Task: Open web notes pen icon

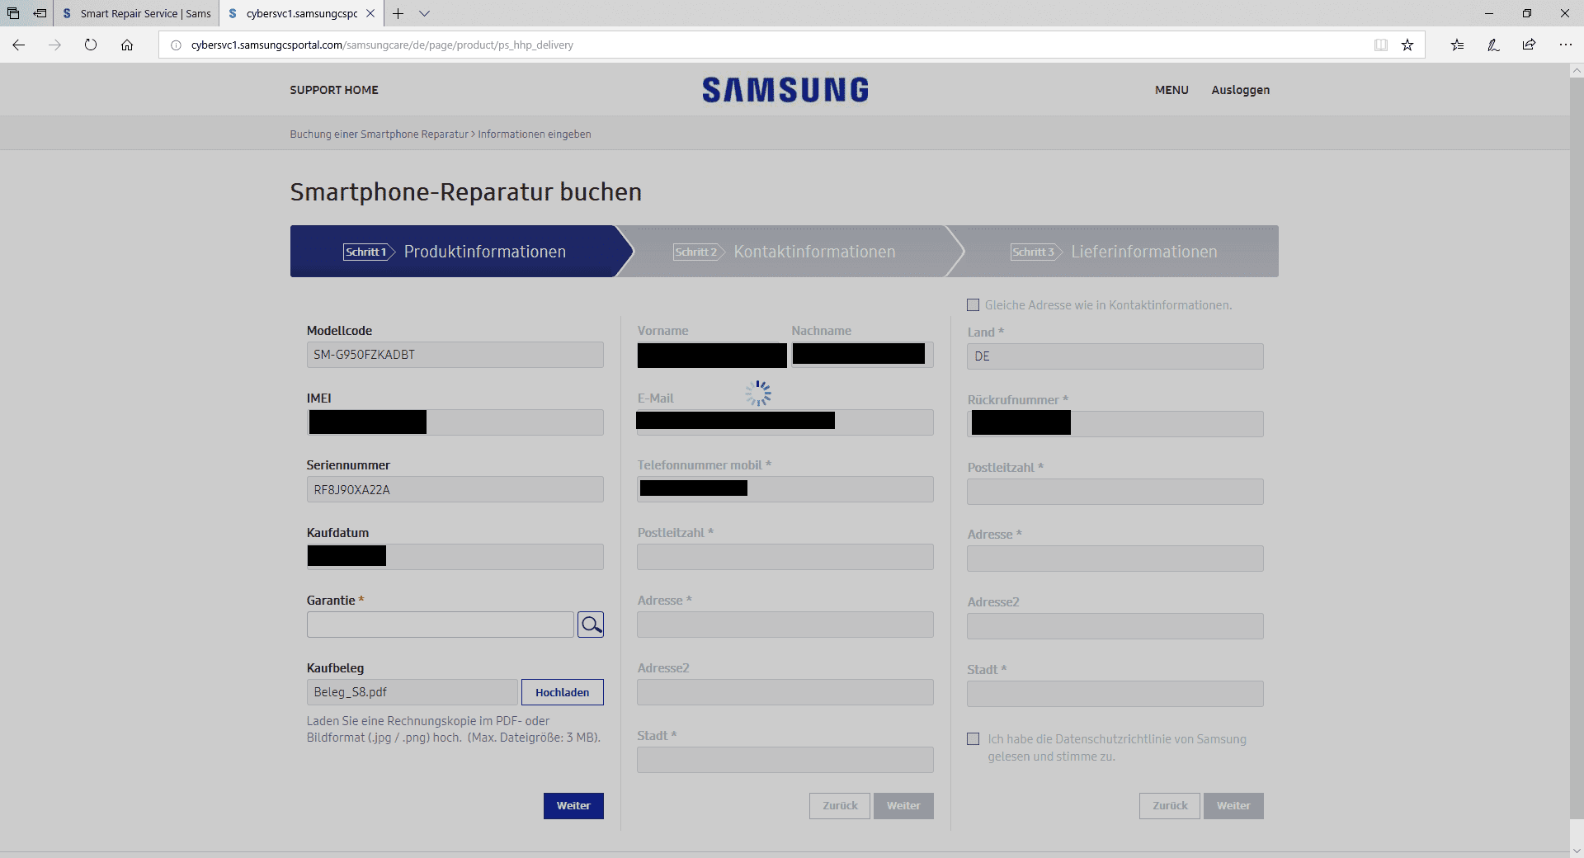Action: point(1493,45)
